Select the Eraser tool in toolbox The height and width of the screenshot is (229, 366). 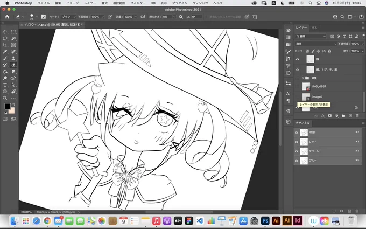13,65
